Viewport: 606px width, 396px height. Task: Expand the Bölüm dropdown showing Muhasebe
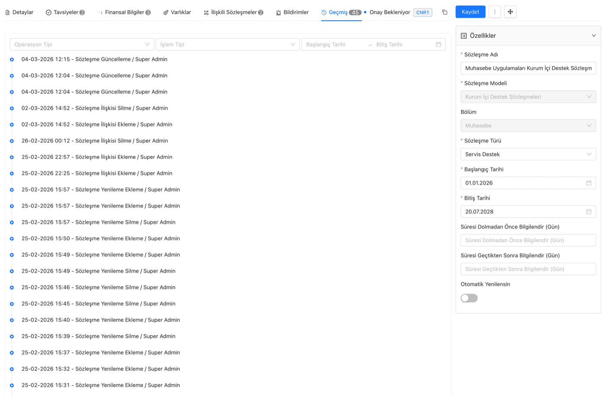tap(528, 126)
